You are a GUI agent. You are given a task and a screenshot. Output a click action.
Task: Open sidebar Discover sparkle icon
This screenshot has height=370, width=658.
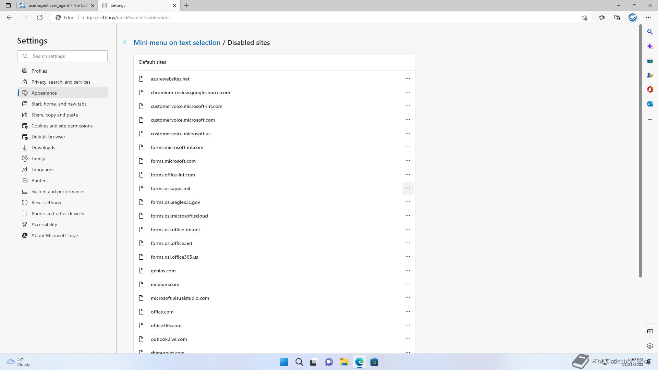pos(650,46)
